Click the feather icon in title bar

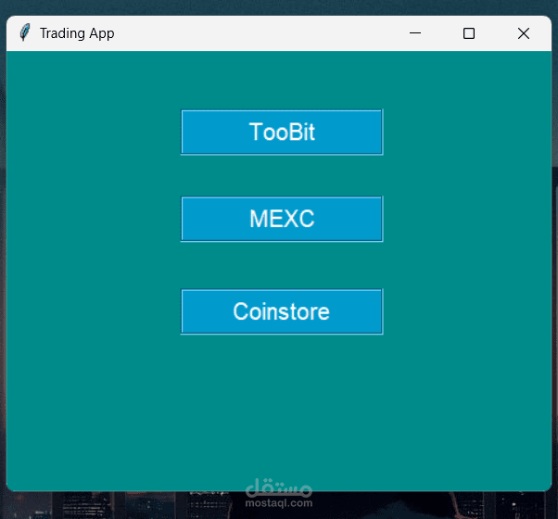[24, 33]
